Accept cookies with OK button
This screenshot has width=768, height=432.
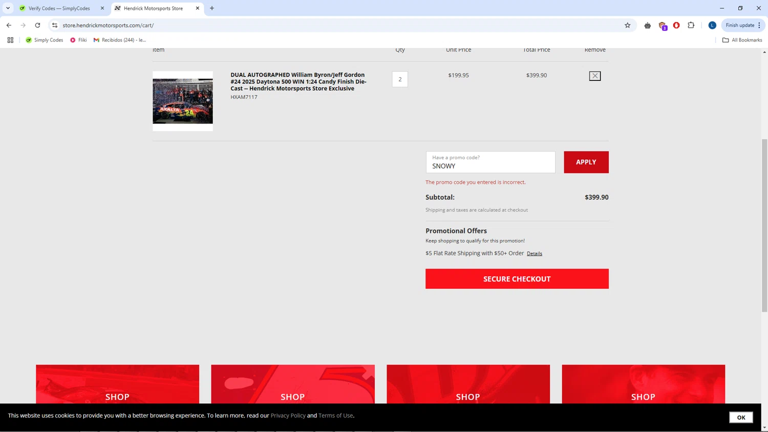click(x=741, y=417)
